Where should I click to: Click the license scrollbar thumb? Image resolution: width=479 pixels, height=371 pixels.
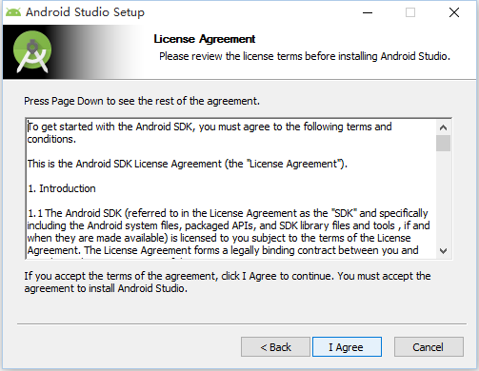point(443,144)
